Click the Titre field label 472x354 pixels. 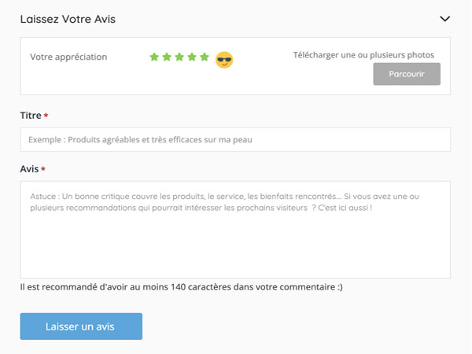[30, 116]
